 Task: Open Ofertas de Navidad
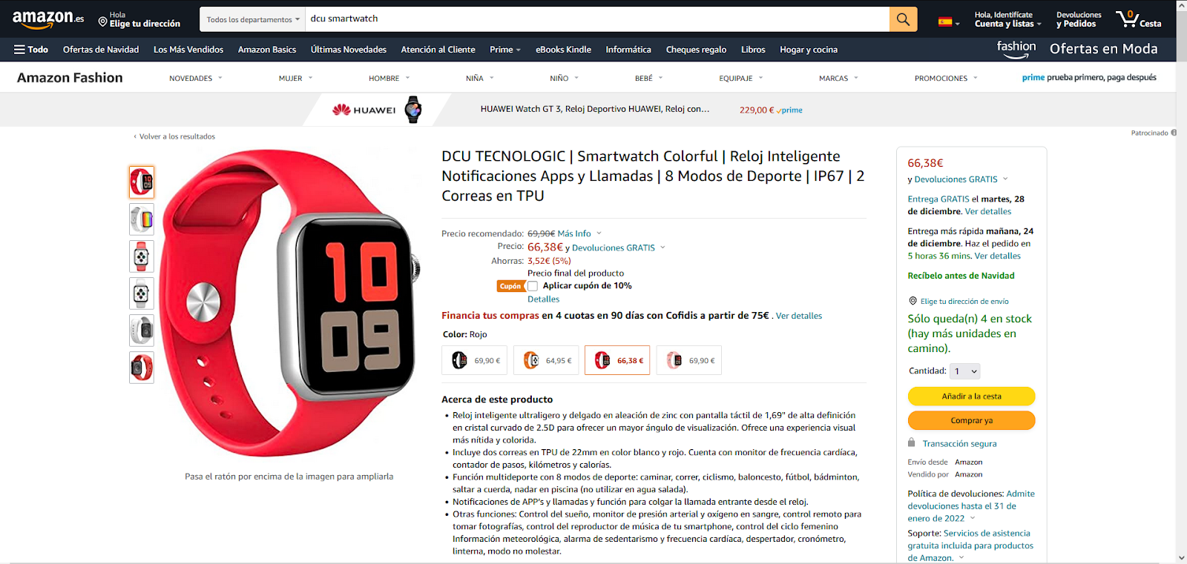[x=101, y=50]
